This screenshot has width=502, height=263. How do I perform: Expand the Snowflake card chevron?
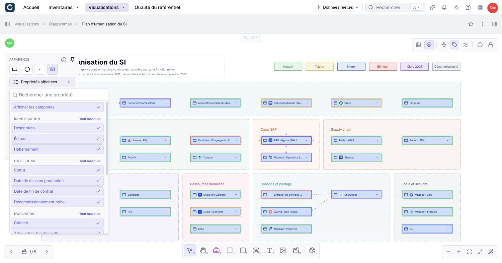[377, 195]
